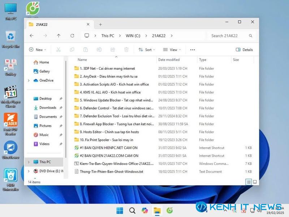Select Media Player Classic desktop icon
Screen dimensions: 289x217
[x=11, y=97]
